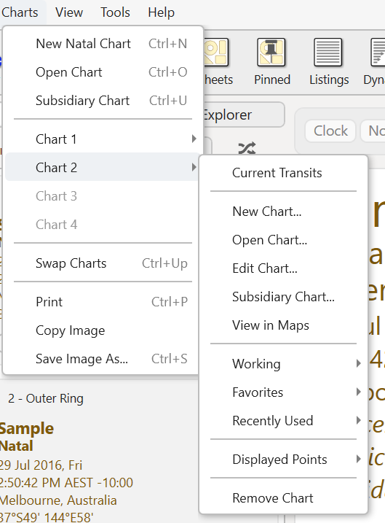Expand the Recently Used submenu
Image resolution: width=385 pixels, height=523 pixels.
283,421
